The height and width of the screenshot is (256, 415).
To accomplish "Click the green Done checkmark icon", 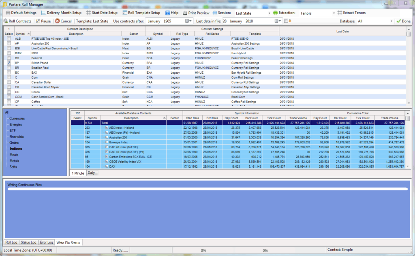I will (x=399, y=21).
